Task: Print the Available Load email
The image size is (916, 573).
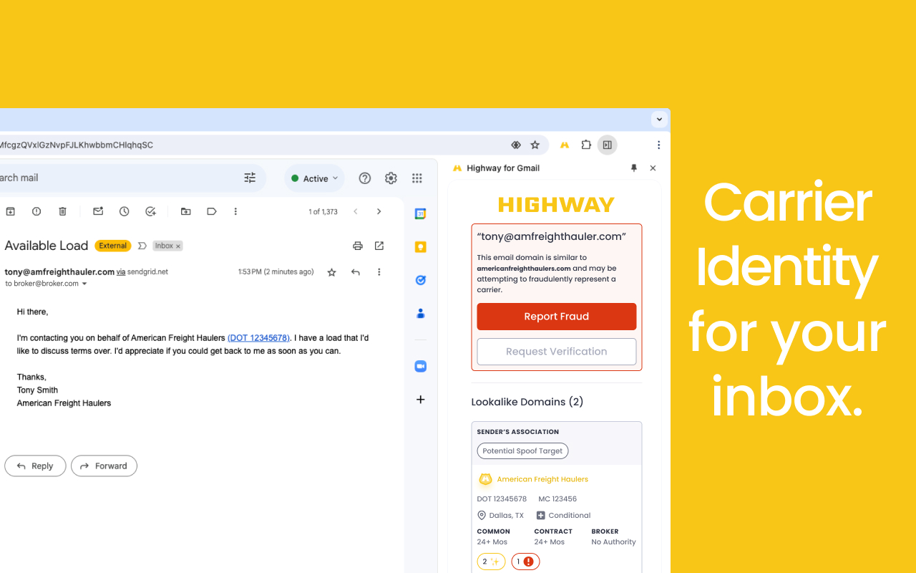Action: pyautogui.click(x=357, y=246)
